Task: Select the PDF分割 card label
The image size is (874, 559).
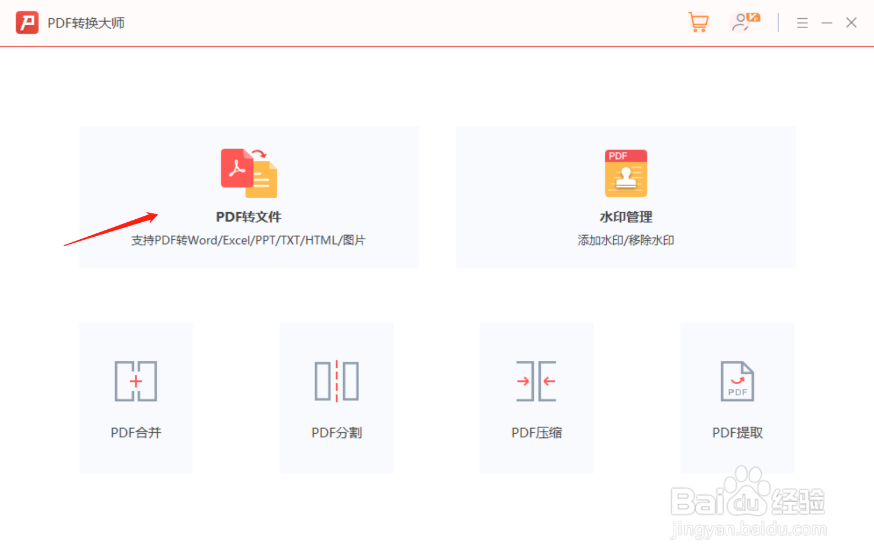Action: [x=336, y=433]
